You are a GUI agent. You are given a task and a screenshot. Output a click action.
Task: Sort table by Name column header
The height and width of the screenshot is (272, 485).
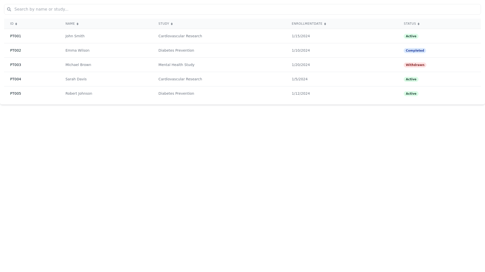tap(70, 24)
